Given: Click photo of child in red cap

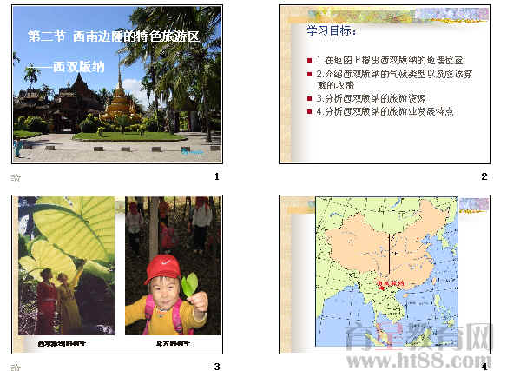Looking at the screenshot, I should point(174,266).
